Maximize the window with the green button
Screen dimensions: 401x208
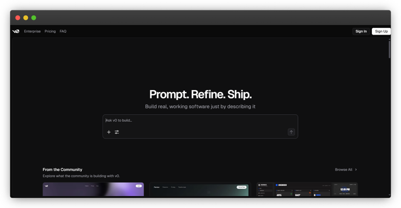pyautogui.click(x=34, y=18)
